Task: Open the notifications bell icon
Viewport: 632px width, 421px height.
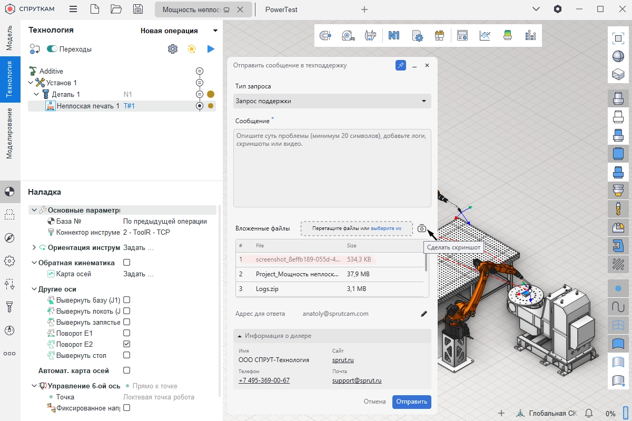Action: 589,413
